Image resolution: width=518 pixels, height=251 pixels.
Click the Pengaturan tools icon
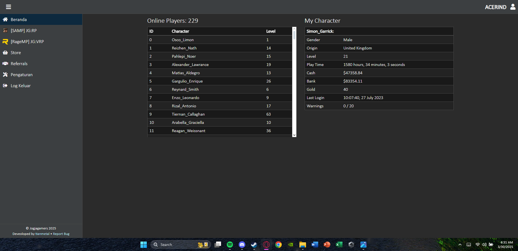coord(5,75)
